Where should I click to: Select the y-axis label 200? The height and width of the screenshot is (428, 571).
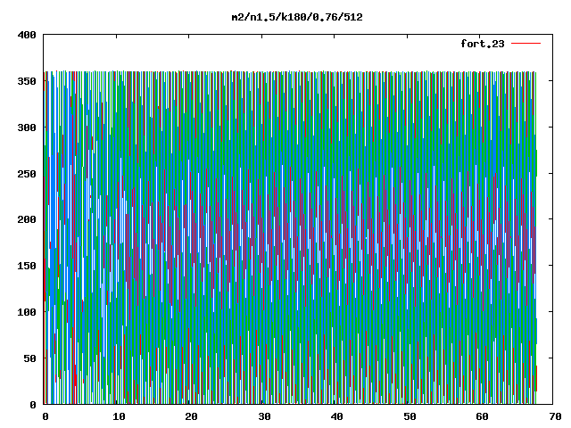pos(27,219)
